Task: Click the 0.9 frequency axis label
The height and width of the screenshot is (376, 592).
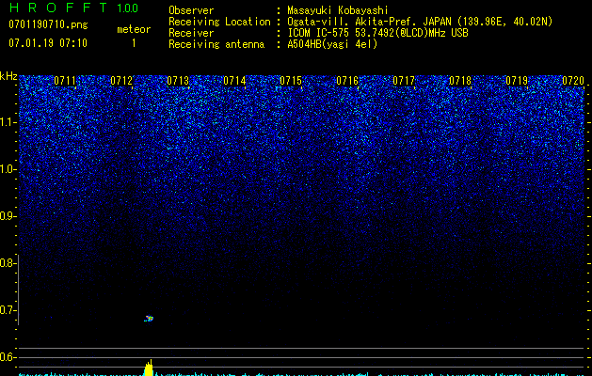Action: [8, 216]
